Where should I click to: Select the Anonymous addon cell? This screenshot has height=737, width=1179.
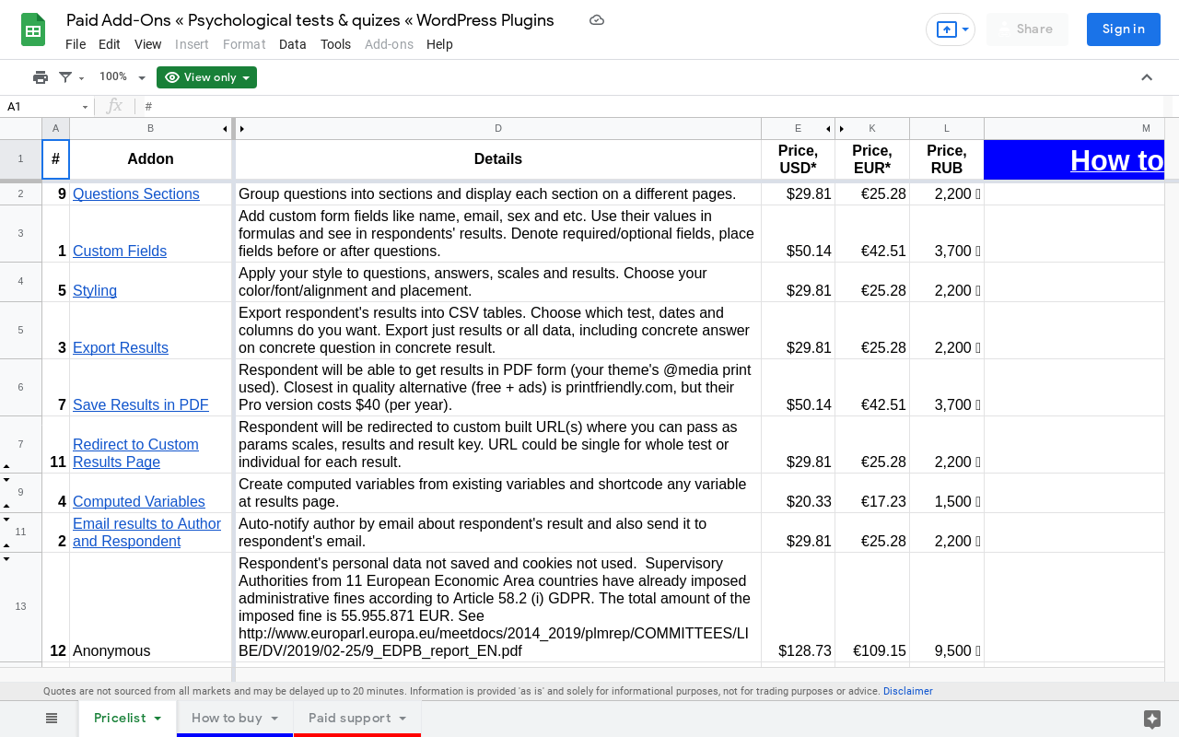[x=150, y=607]
